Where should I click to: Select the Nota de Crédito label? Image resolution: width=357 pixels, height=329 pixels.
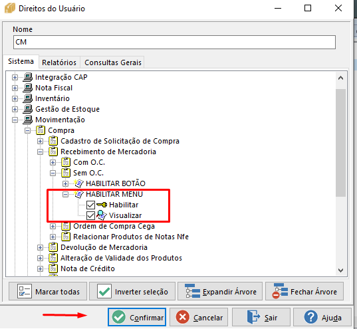point(88,269)
